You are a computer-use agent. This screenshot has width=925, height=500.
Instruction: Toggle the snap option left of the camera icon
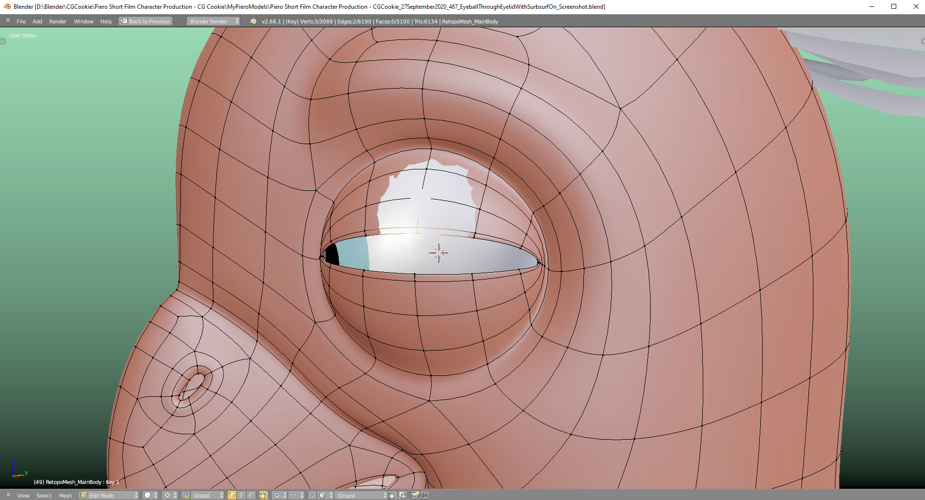(403, 495)
